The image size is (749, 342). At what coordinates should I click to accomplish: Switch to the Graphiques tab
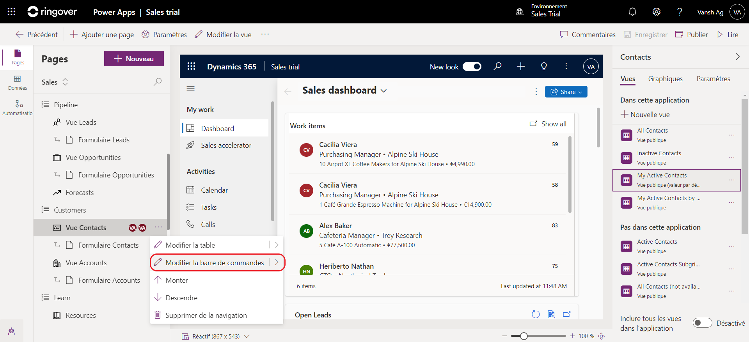tap(665, 79)
